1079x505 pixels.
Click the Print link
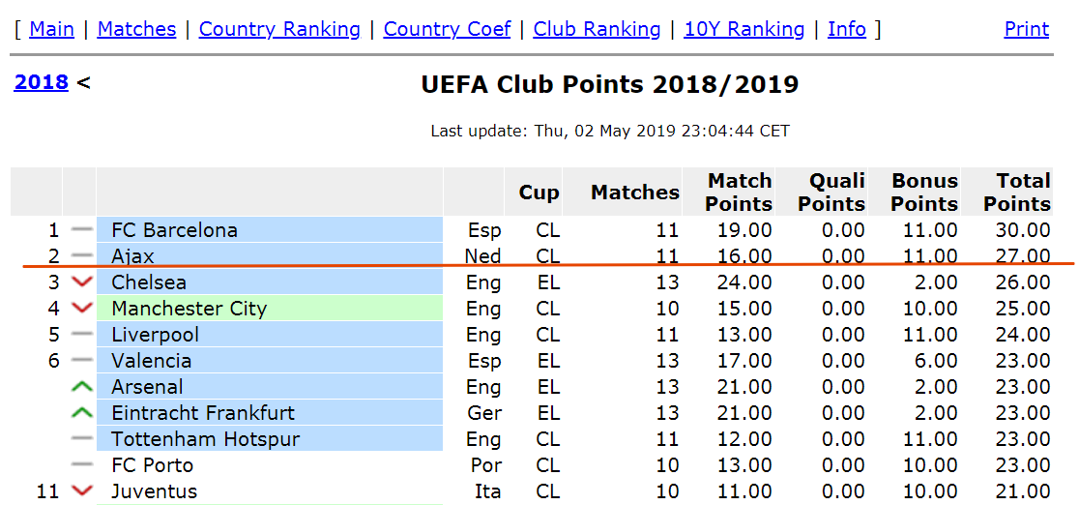pos(1026,29)
